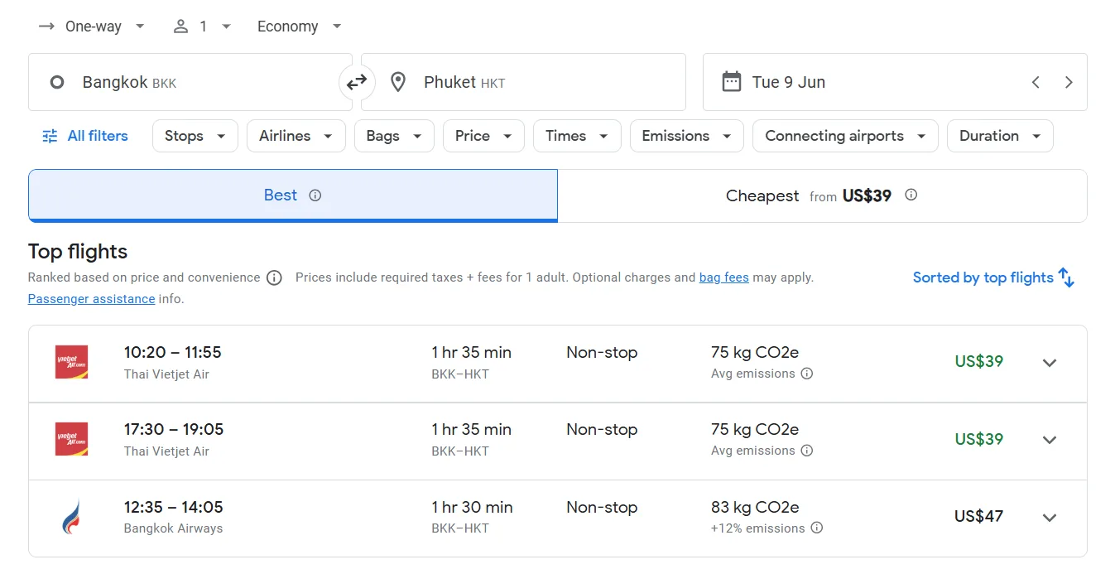Click the +12% emissions info icon

pos(817,528)
